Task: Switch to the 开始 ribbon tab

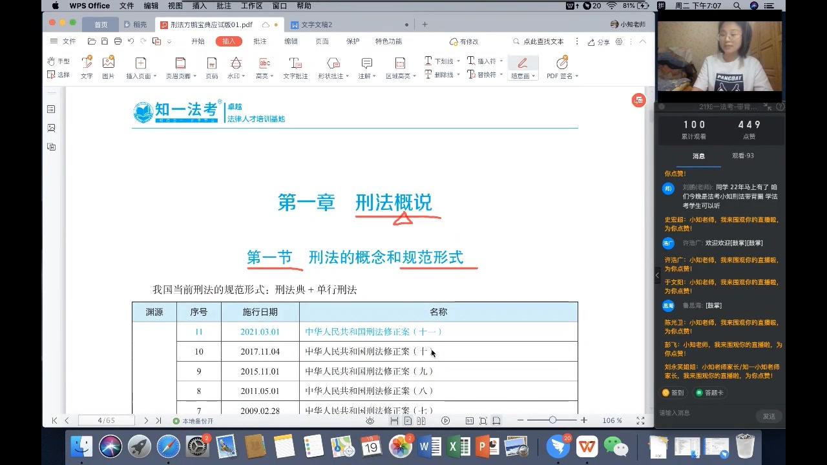Action: coord(198,41)
